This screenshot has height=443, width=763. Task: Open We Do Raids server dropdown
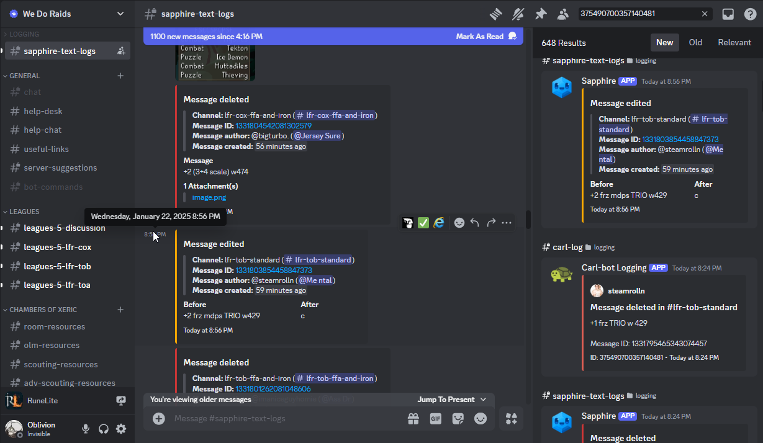click(67, 14)
